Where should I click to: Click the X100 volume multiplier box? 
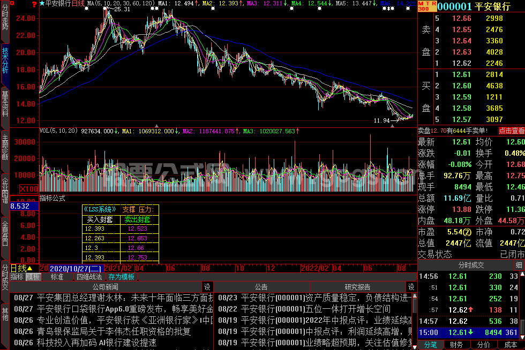29,189
